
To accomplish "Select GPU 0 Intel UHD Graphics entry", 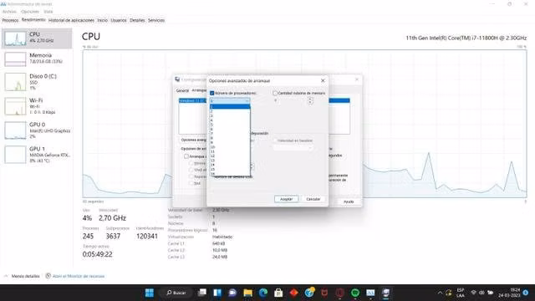I will click(37, 130).
